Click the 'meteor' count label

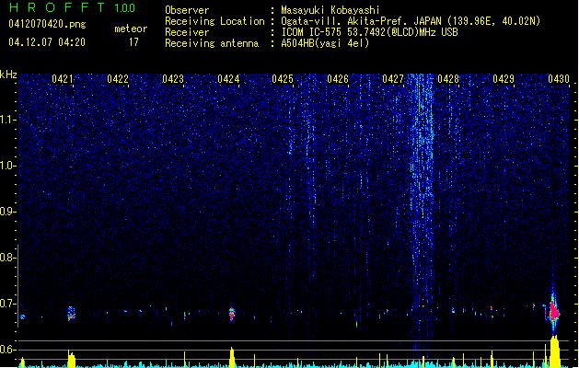point(131,29)
